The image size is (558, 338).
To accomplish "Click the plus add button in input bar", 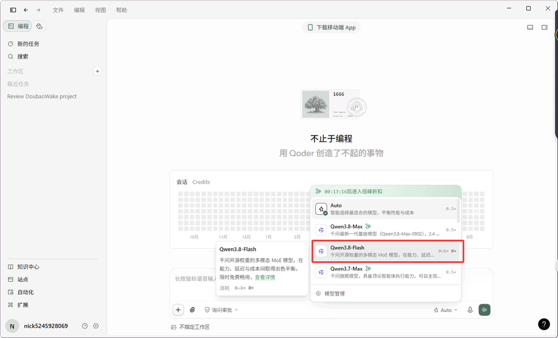I will (x=178, y=310).
